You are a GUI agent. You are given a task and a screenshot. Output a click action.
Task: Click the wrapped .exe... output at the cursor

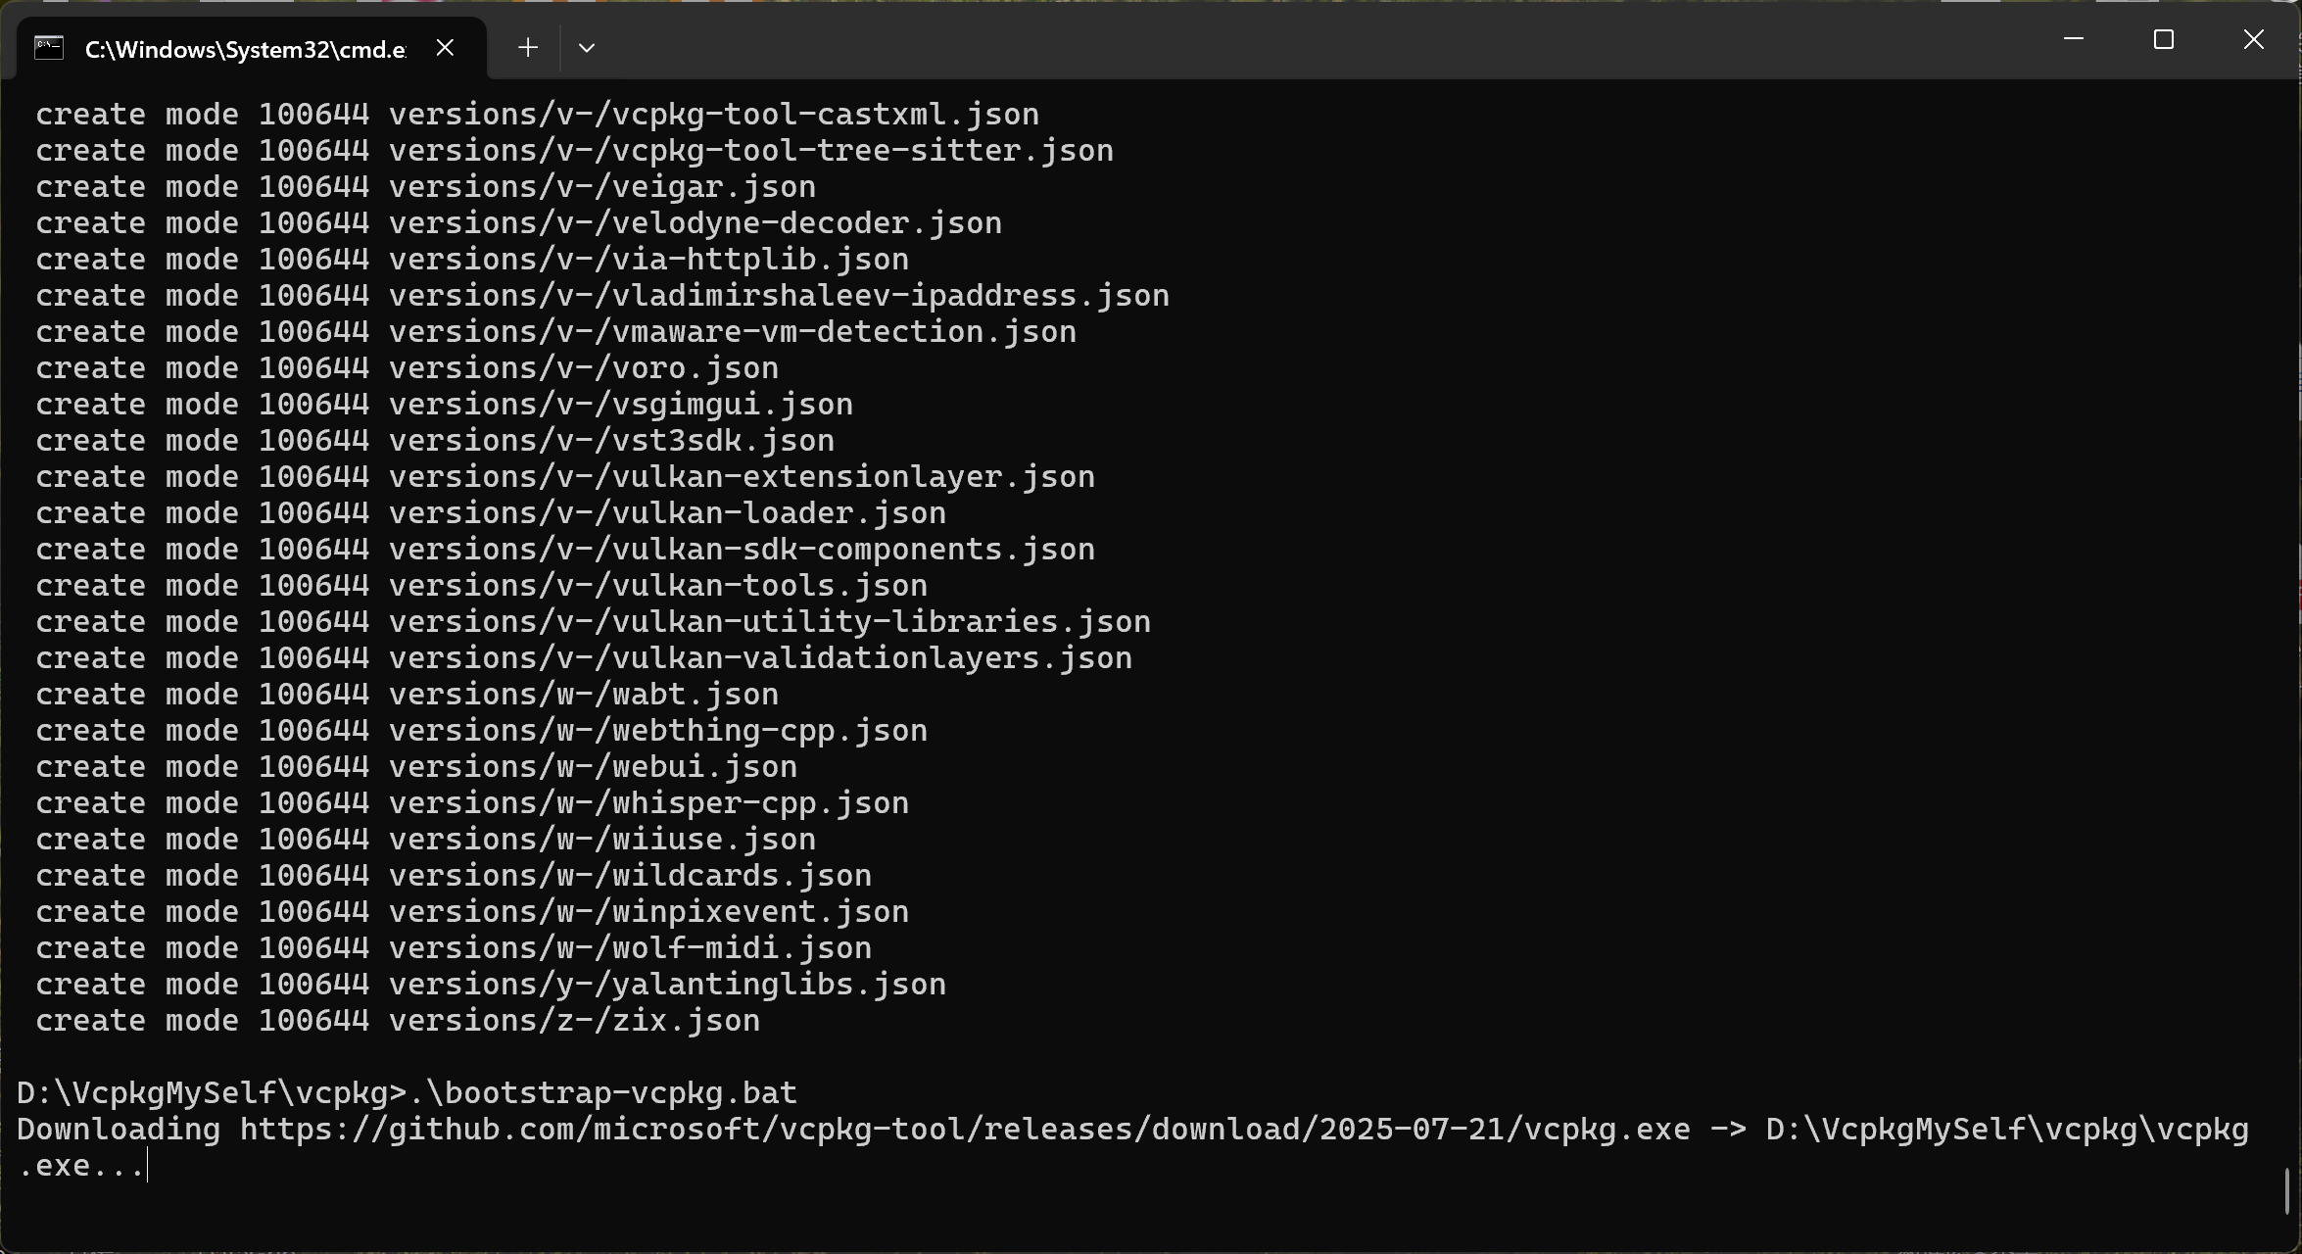pyautogui.click(x=81, y=1166)
